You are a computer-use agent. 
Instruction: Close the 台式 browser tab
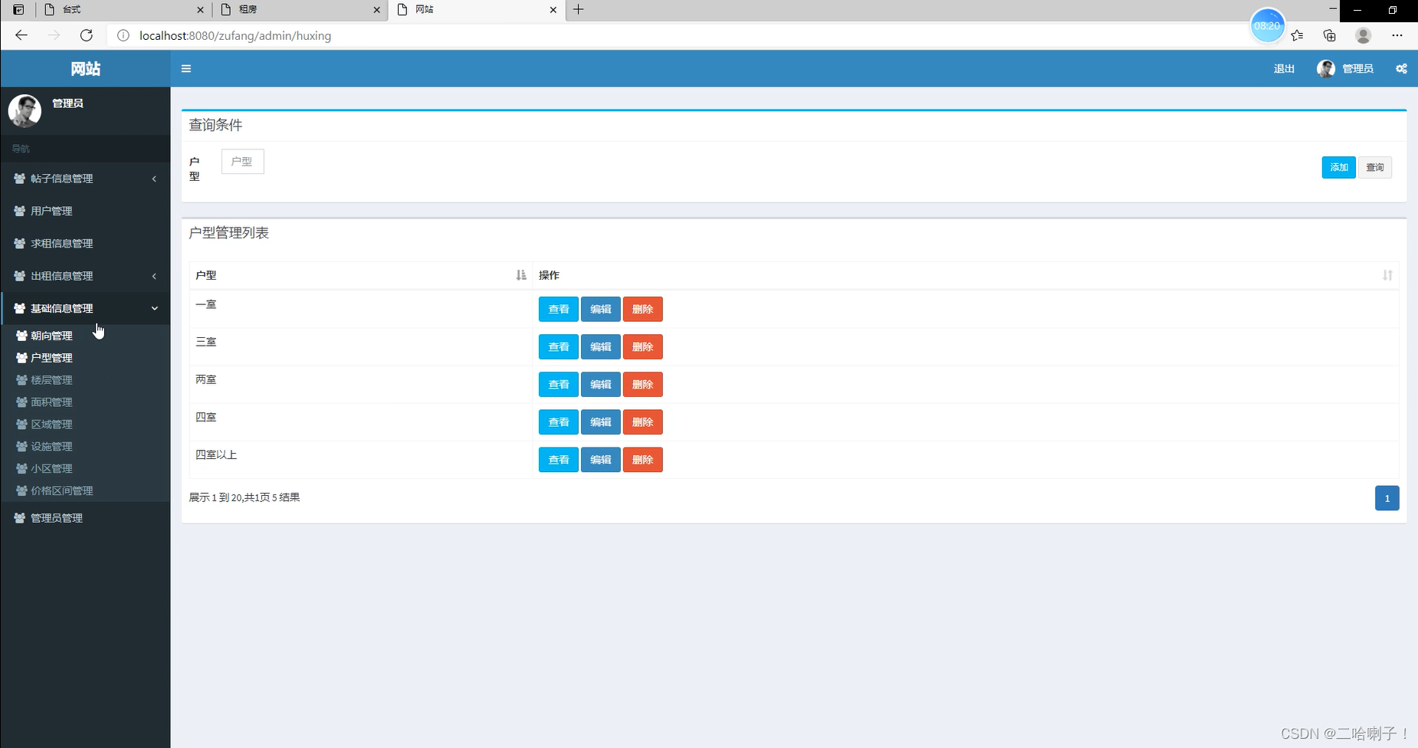pos(201,10)
